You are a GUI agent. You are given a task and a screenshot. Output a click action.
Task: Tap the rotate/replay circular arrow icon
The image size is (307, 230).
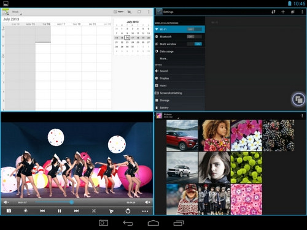pos(128,211)
